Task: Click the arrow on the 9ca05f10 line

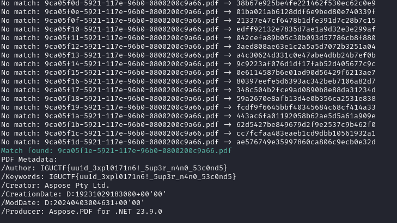Action: [x=228, y=29]
